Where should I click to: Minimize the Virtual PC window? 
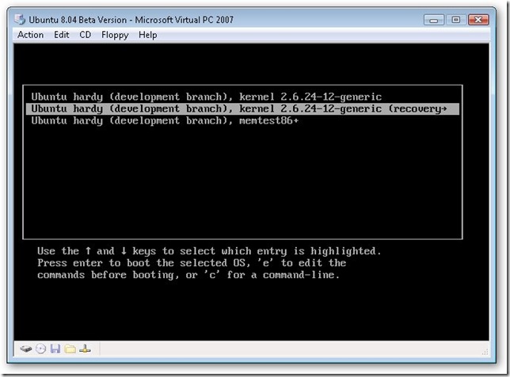pyautogui.click(x=433, y=19)
